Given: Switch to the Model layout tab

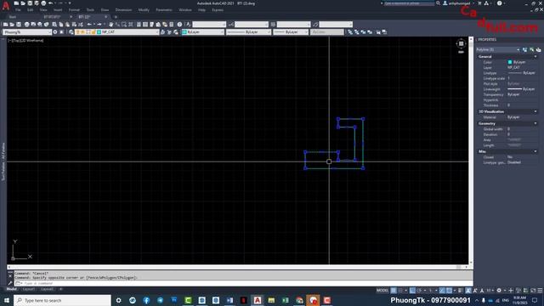Looking at the screenshot, I should tap(11, 289).
